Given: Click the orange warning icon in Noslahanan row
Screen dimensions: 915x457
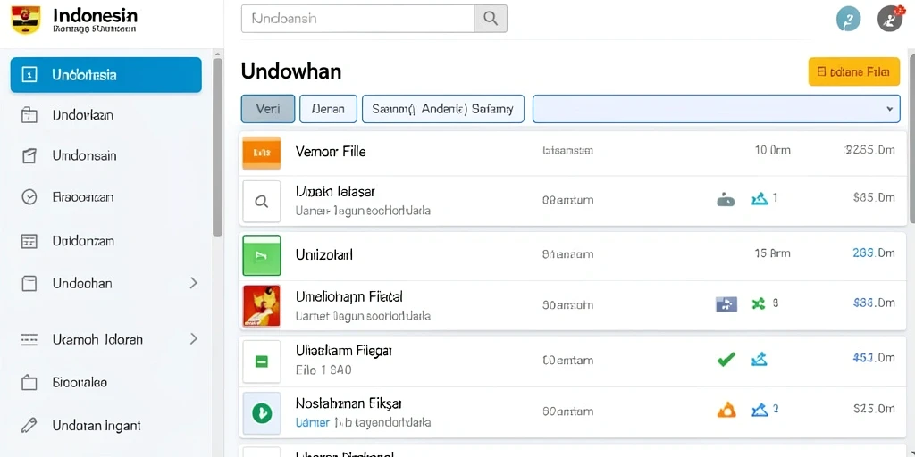Looking at the screenshot, I should coord(726,411).
